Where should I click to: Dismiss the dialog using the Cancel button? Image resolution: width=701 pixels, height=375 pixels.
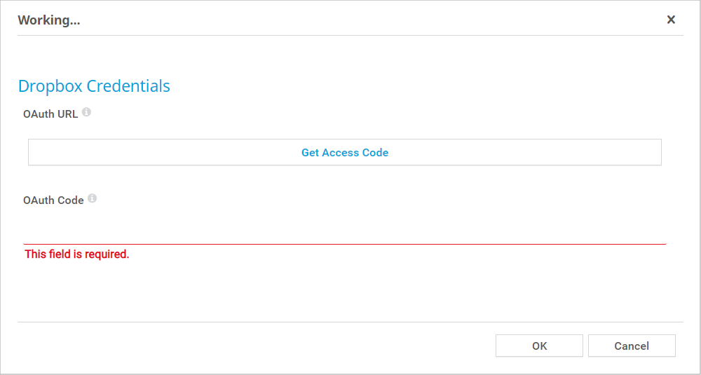point(632,346)
